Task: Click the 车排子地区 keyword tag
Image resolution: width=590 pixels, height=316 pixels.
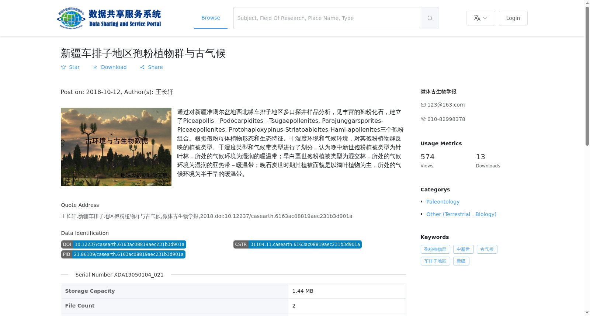Action: (435, 261)
